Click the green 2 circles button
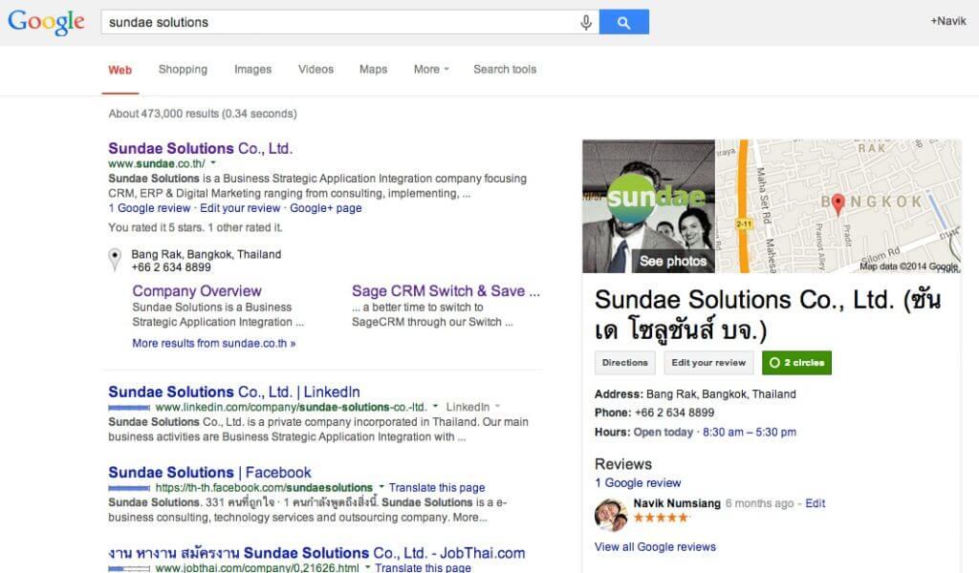Screen dimensions: 979x573 coord(796,363)
